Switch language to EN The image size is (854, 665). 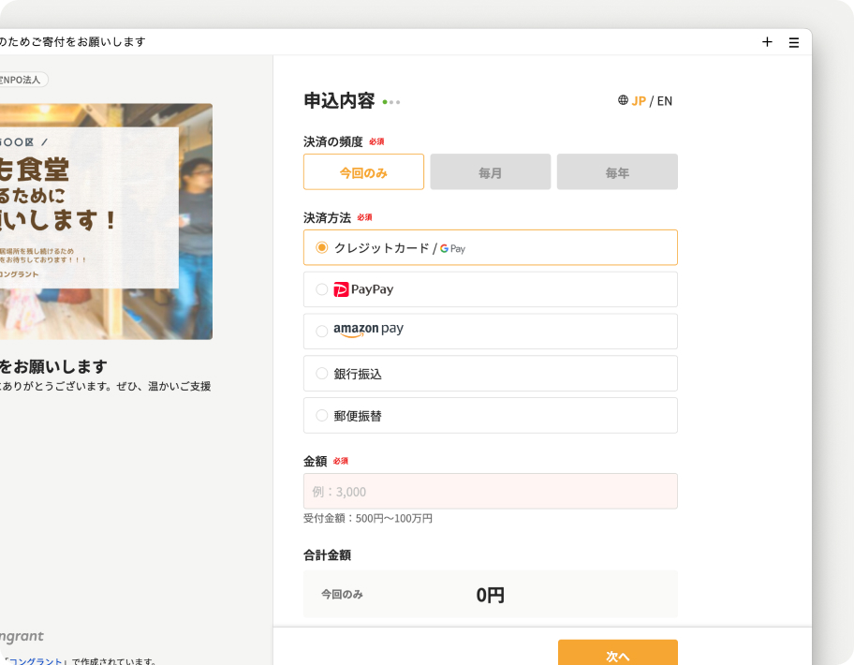click(x=665, y=101)
